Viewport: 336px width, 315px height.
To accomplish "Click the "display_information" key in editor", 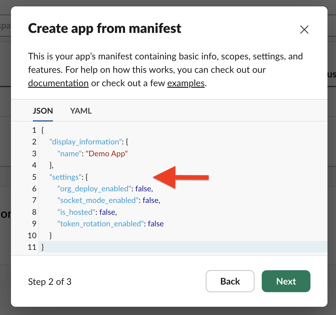I will [x=85, y=142].
